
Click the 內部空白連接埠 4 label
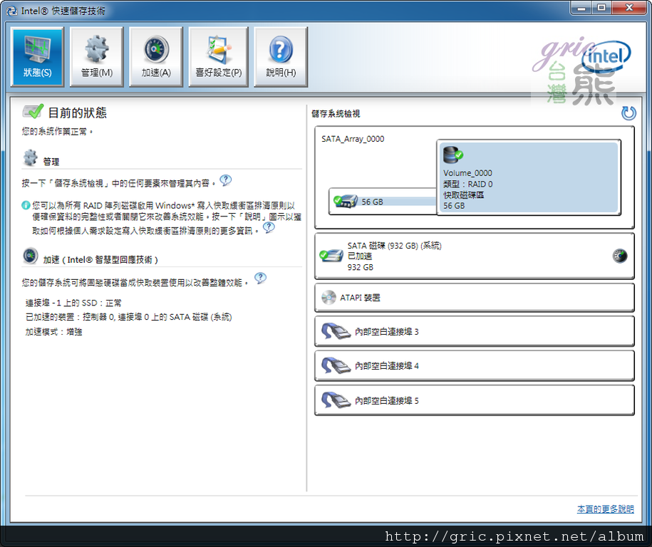387,366
